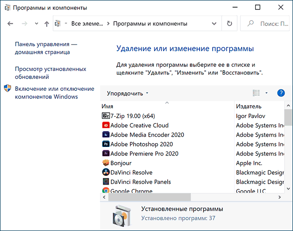Open recent locations dropdown arrow
The image size is (293, 231).
[37, 24]
